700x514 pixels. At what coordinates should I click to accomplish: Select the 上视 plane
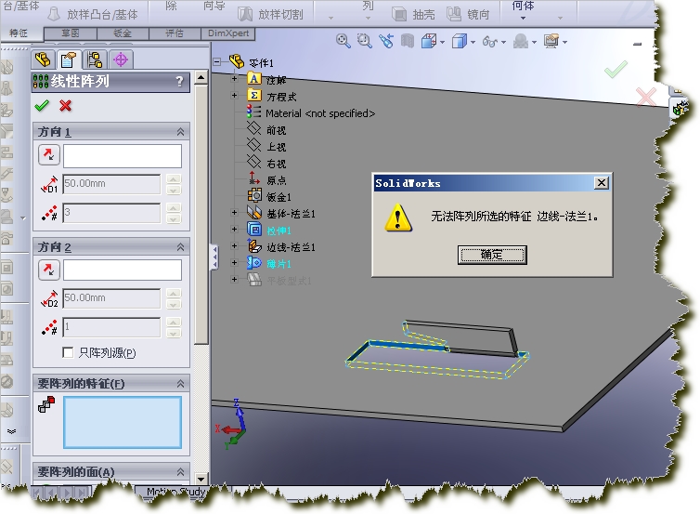point(276,147)
